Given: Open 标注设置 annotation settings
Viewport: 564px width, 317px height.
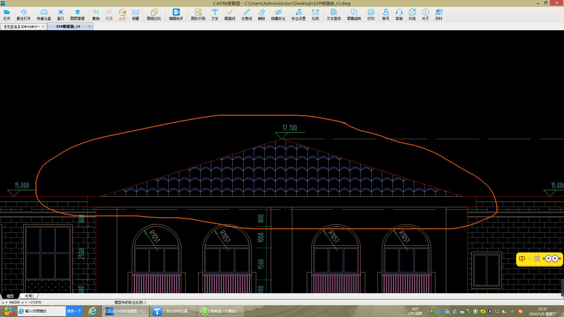Looking at the screenshot, I should tap(298, 15).
